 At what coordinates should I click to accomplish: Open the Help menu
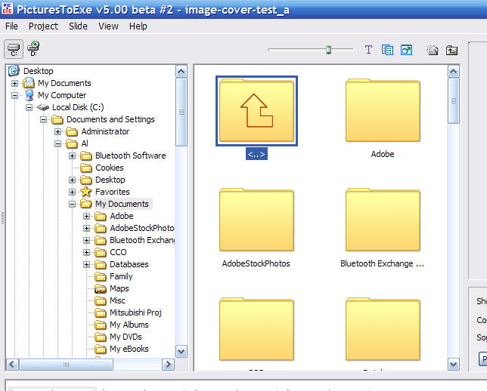click(138, 26)
